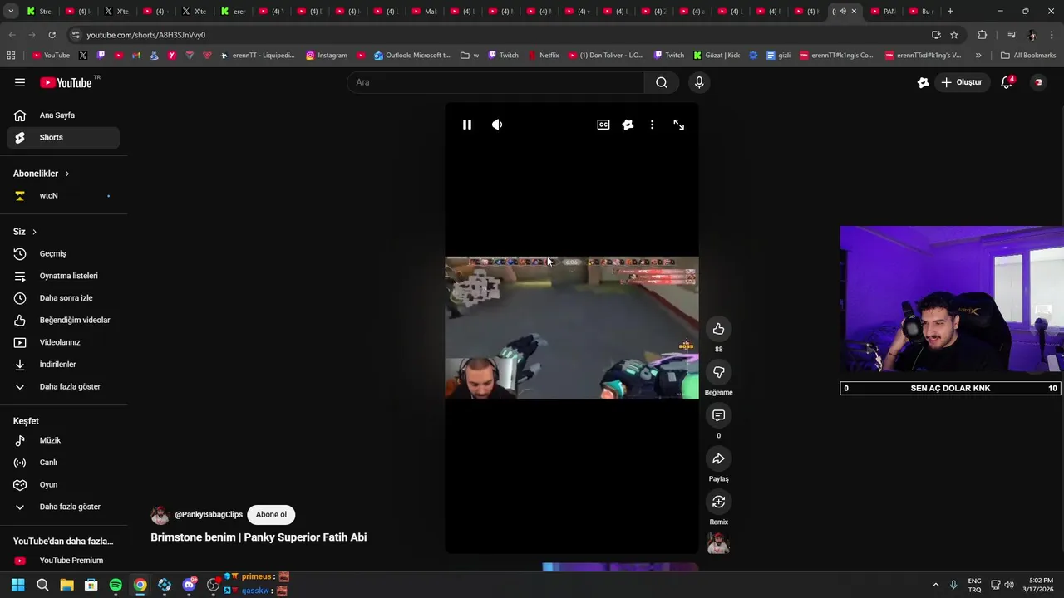This screenshot has width=1064, height=598.
Task: Open File Explorer from taskbar
Action: tap(66, 585)
